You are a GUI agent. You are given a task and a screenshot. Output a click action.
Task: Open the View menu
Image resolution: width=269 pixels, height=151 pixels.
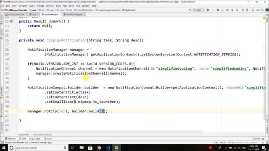(14, 6)
